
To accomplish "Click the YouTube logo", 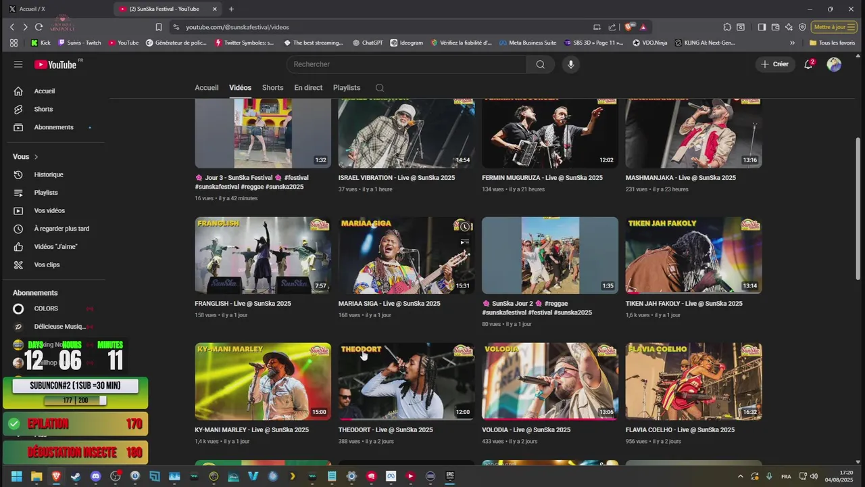I will pos(55,64).
